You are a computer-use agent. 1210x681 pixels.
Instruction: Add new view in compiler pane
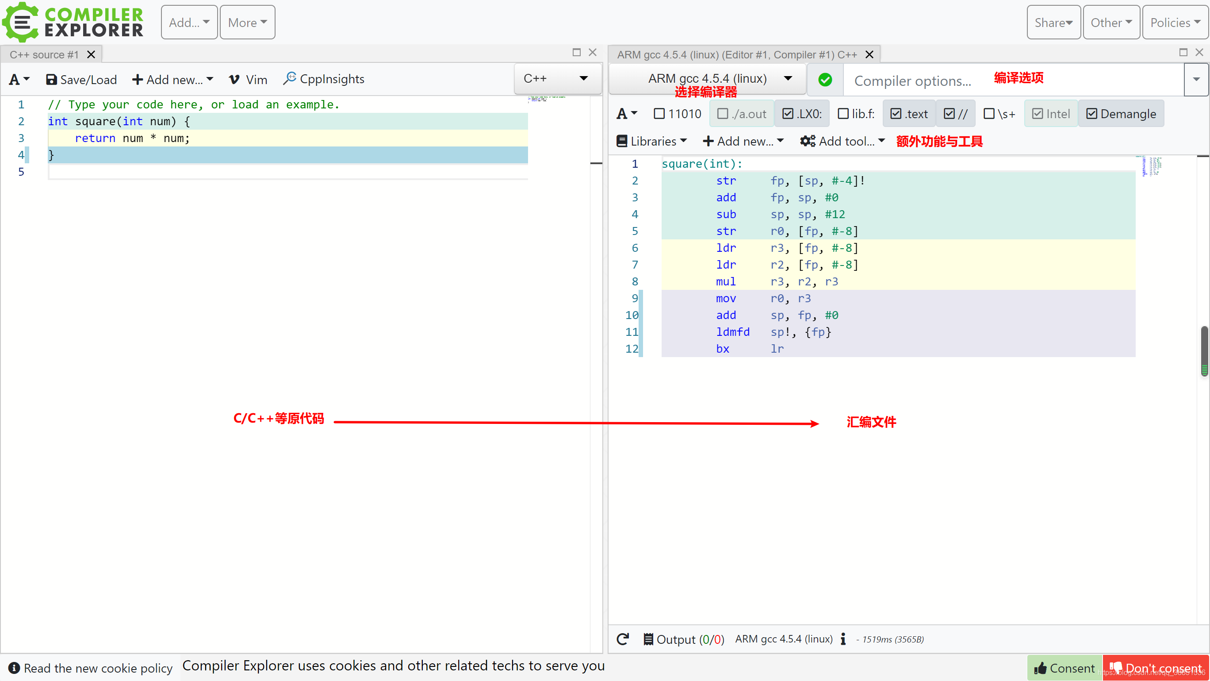743,141
